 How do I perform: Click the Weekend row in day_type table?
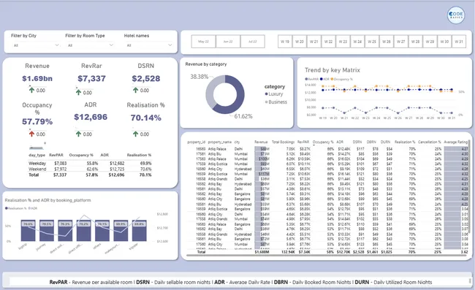90,169
